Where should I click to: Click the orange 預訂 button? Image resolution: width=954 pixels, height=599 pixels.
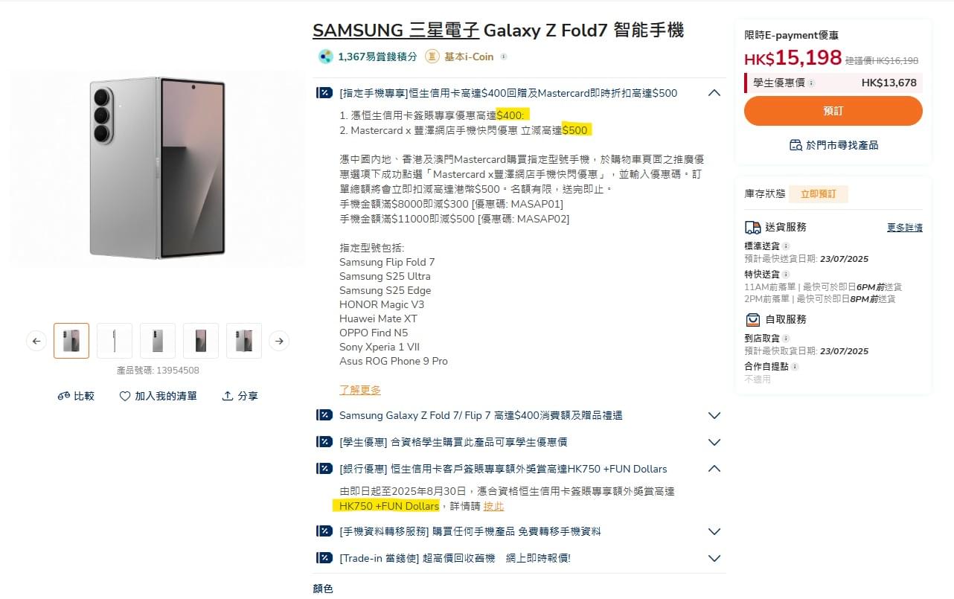click(x=833, y=111)
